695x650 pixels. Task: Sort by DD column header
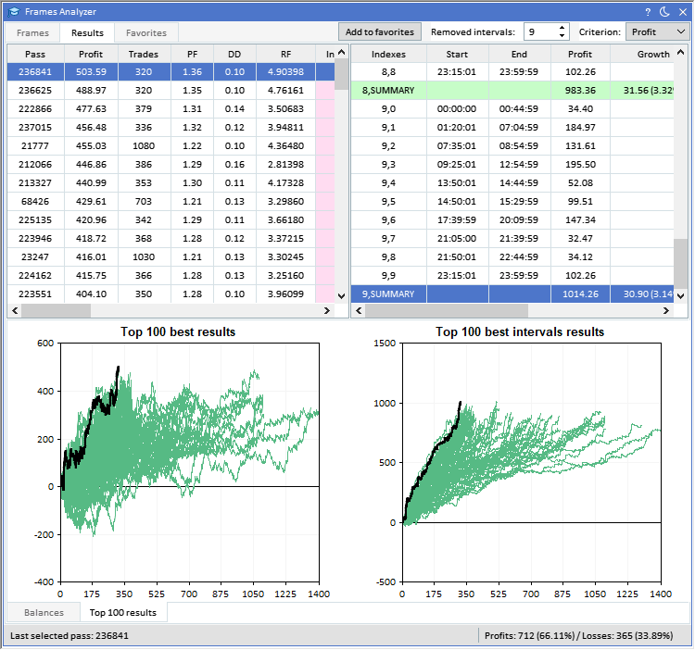point(234,54)
